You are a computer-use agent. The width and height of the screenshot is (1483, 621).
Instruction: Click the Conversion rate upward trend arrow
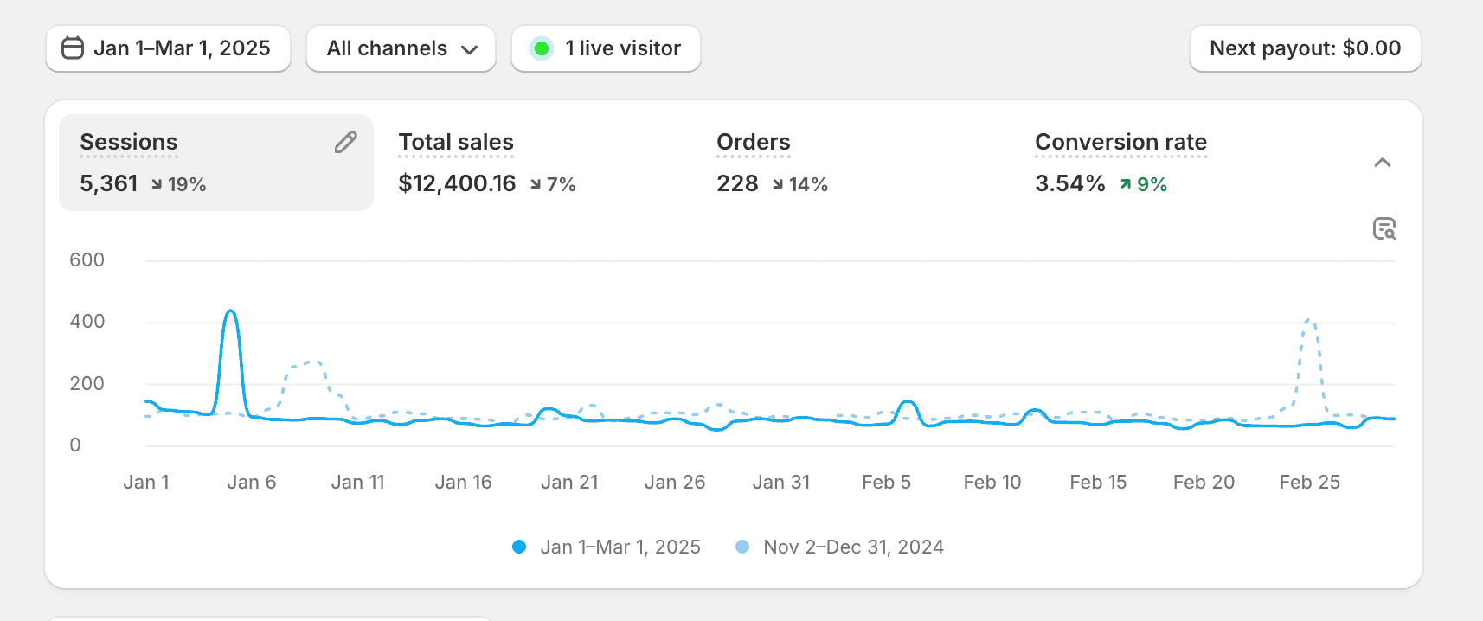(1125, 184)
